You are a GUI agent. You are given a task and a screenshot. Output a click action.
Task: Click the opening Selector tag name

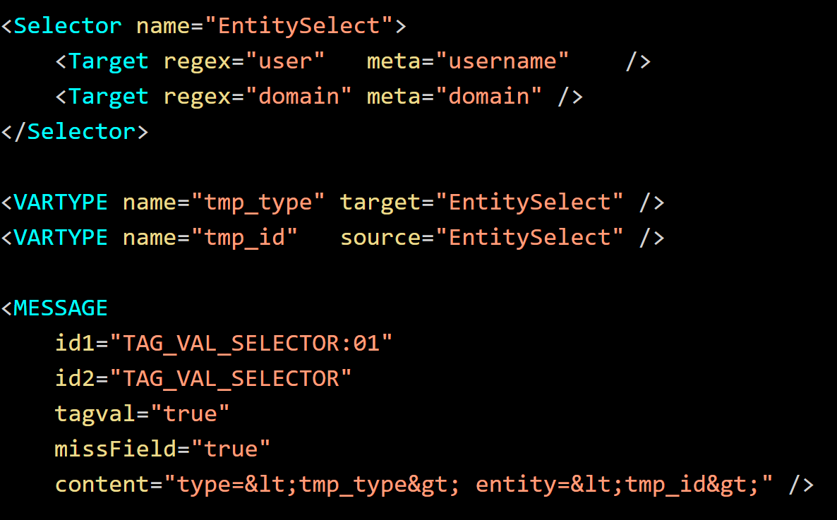pos(67,26)
